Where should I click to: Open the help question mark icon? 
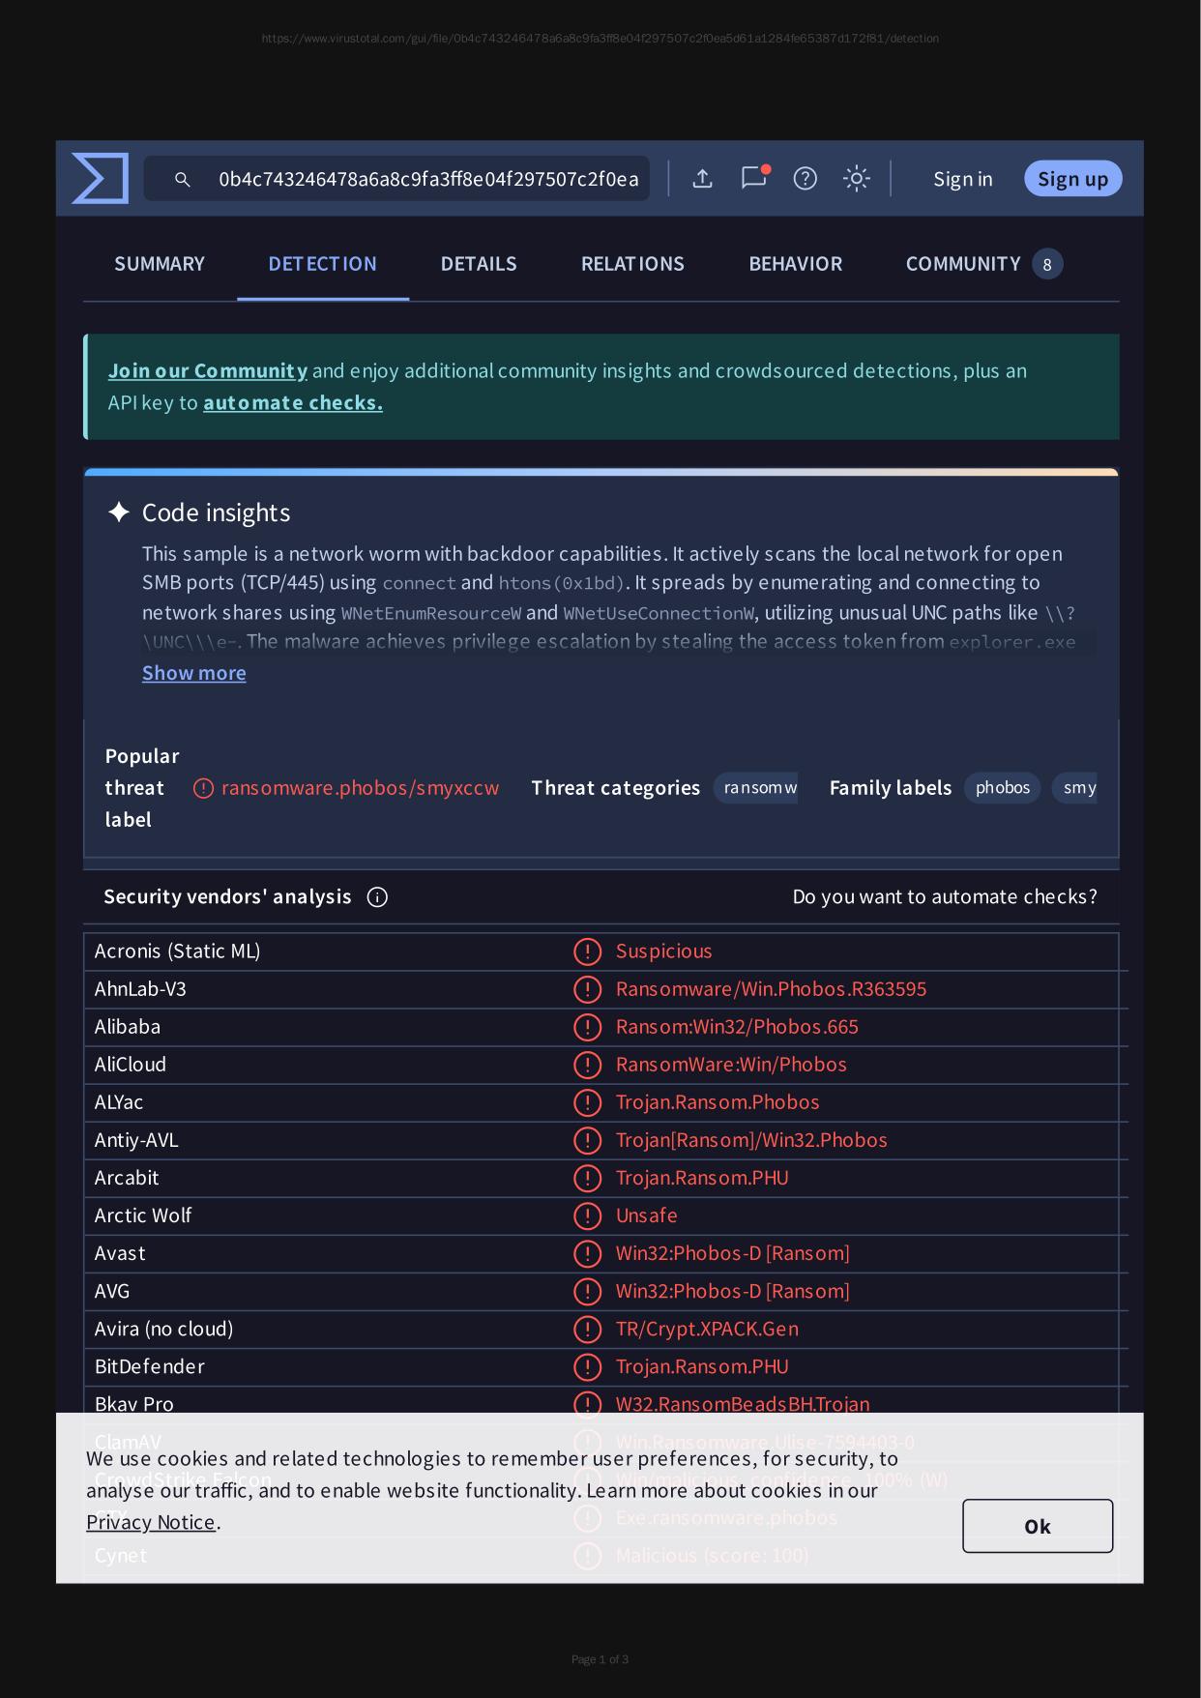pos(805,179)
